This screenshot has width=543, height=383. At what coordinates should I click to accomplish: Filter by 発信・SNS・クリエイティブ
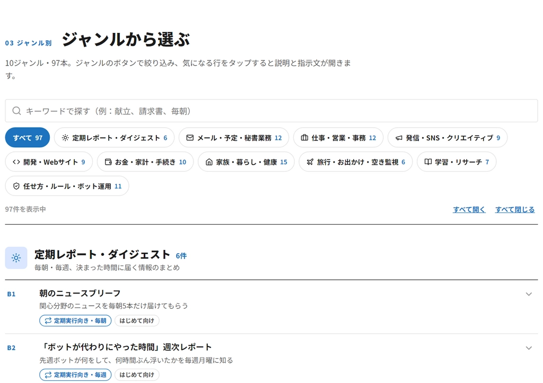[448, 138]
